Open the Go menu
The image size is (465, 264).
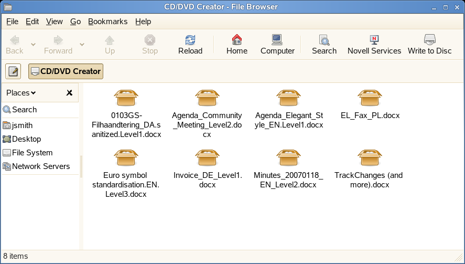tap(75, 22)
